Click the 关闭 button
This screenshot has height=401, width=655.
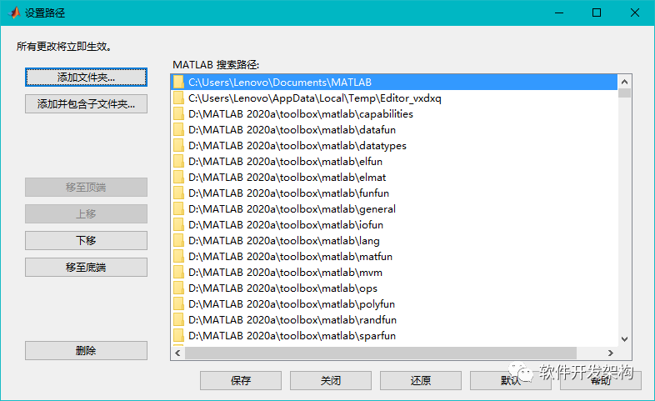pyautogui.click(x=331, y=380)
